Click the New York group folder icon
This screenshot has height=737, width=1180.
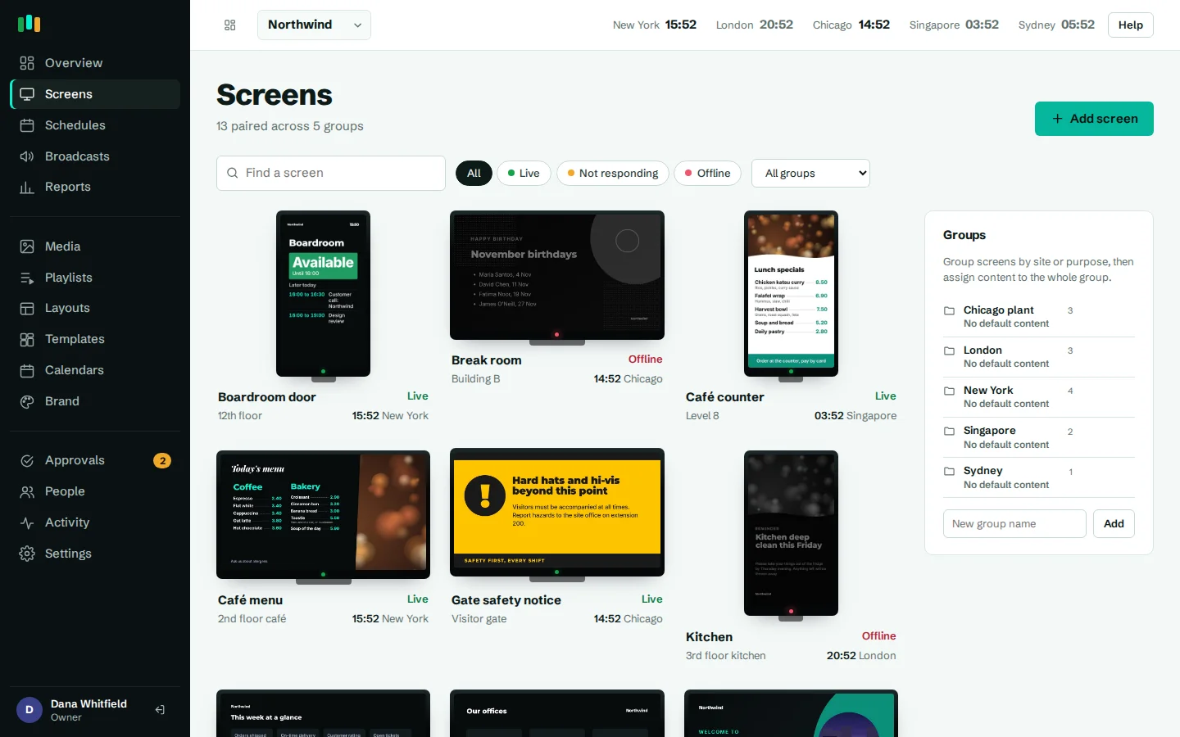(949, 391)
